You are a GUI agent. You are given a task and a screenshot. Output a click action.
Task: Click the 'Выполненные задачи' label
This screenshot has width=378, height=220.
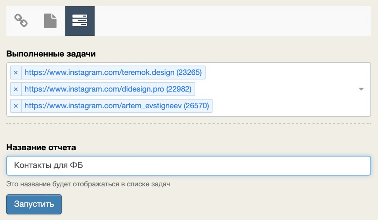(51, 54)
